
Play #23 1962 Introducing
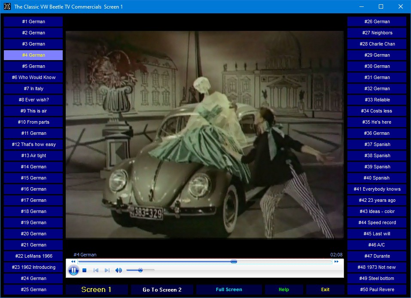pyautogui.click(x=33, y=267)
